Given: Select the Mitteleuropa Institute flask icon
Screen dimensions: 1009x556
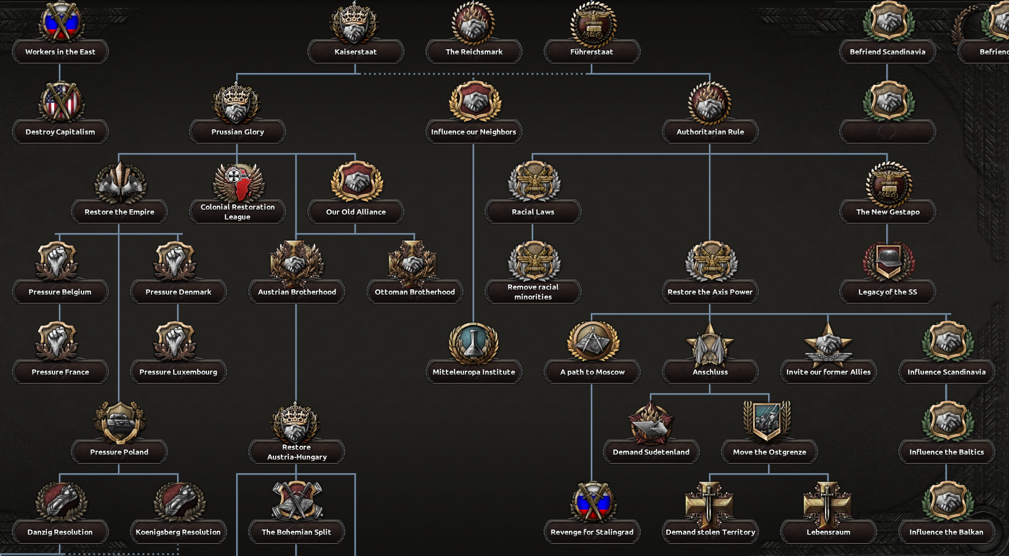Looking at the screenshot, I should (473, 342).
